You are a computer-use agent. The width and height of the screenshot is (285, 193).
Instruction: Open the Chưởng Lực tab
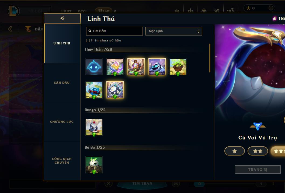(62, 122)
